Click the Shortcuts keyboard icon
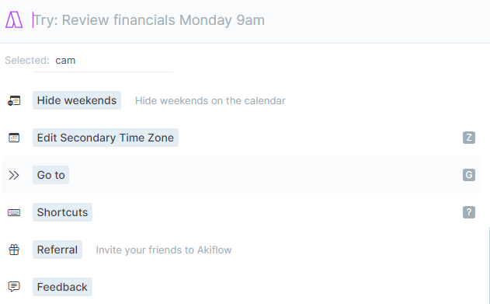Viewport: 490px width, 304px height. (x=14, y=213)
